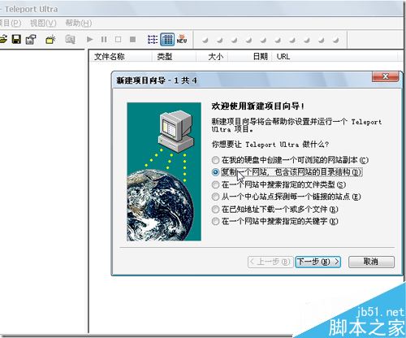Screen dimensions: 406x338
Task: Click the start (play) toolbar button
Action: (89, 40)
